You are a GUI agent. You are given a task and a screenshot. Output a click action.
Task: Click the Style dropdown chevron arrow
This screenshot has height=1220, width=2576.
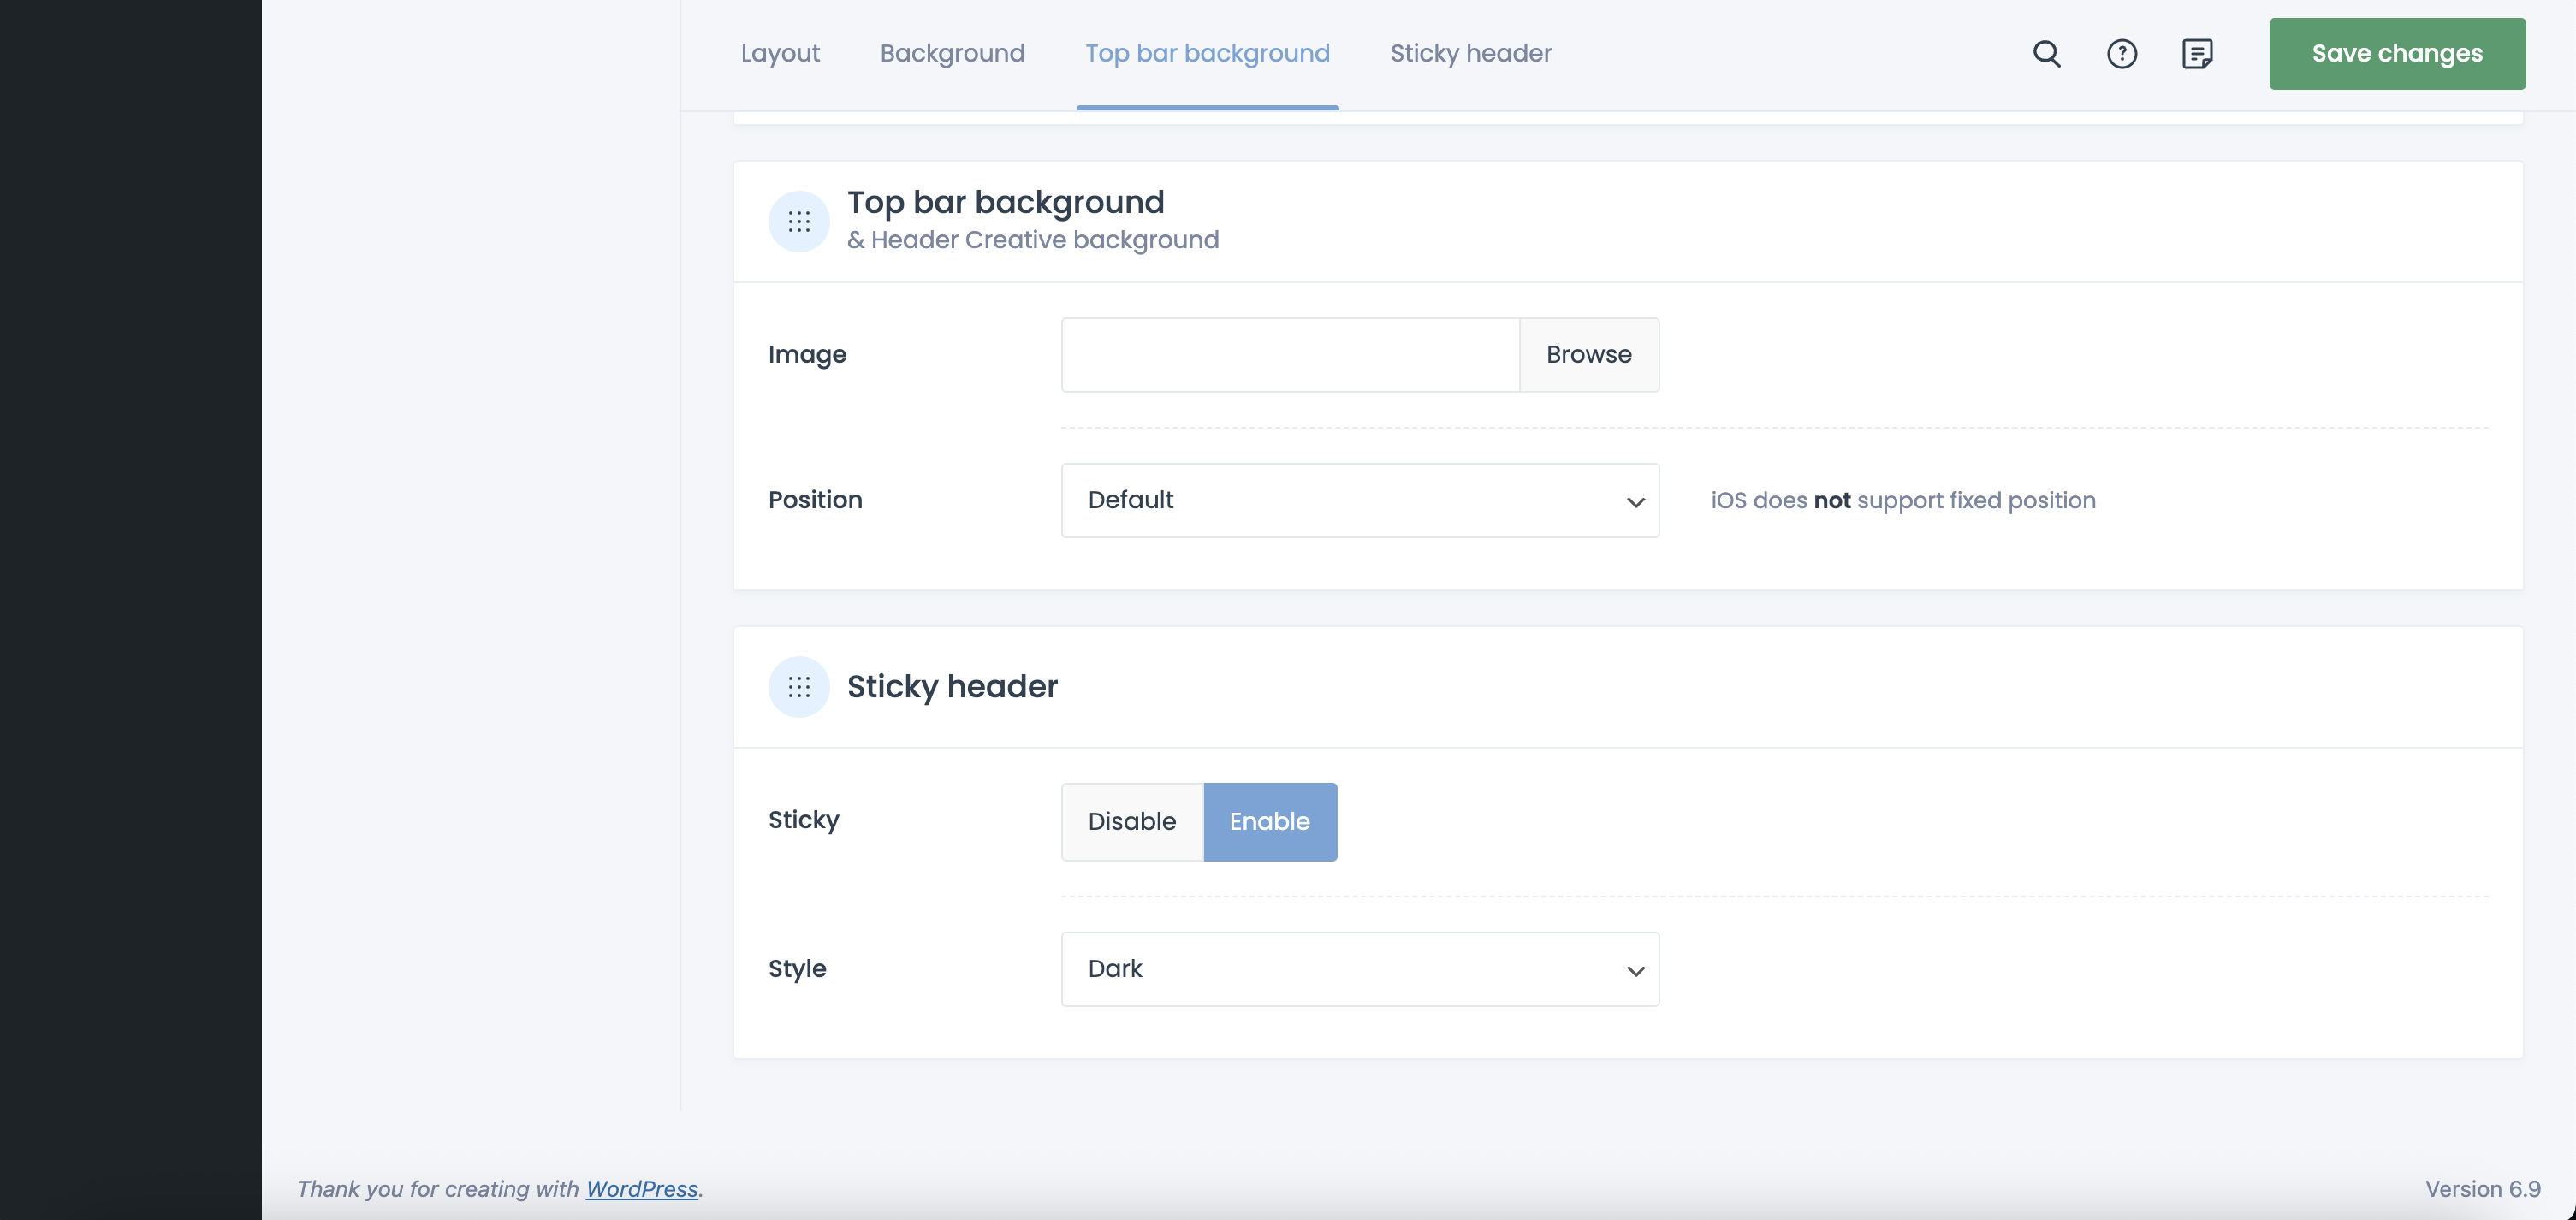pos(1635,971)
